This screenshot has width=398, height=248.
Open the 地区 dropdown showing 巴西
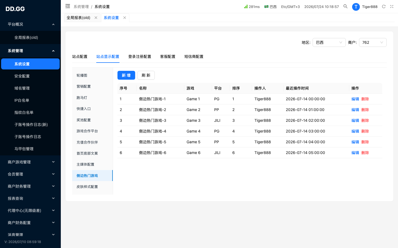pos(329,42)
